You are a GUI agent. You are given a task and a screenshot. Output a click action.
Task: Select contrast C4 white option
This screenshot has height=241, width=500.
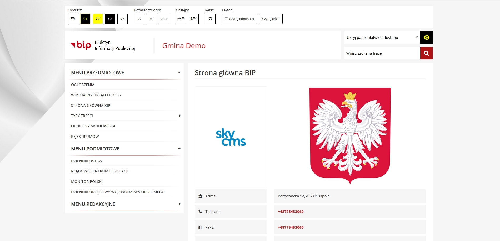coord(122,19)
